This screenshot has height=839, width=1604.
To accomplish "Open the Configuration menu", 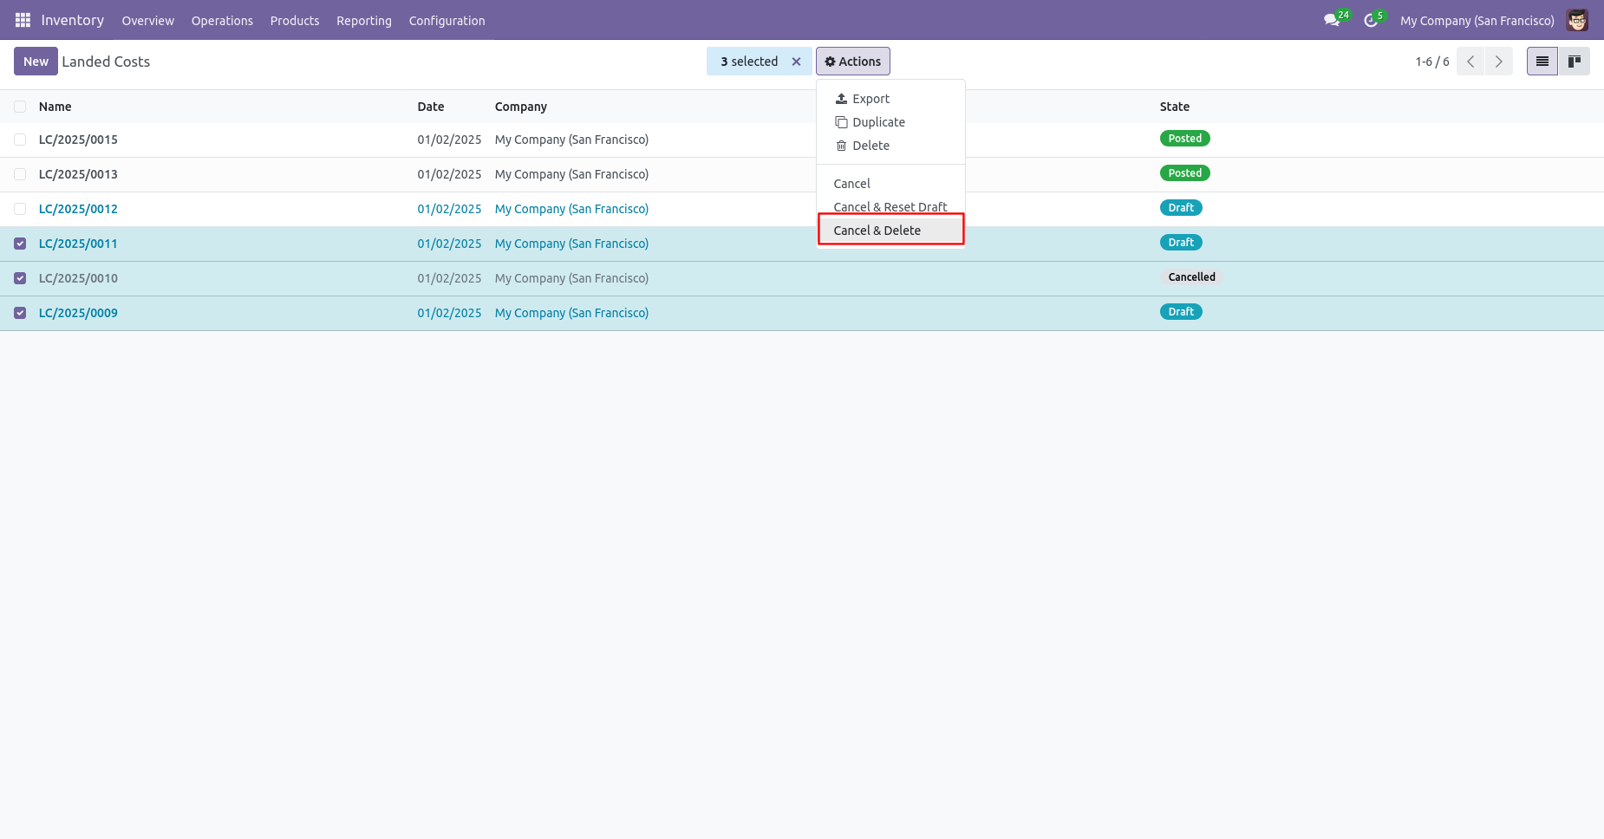I will (447, 21).
